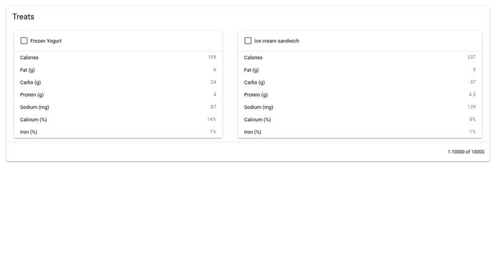Click Carbs (g) label under Frozen Yogurt
The image size is (496, 279).
(x=30, y=82)
